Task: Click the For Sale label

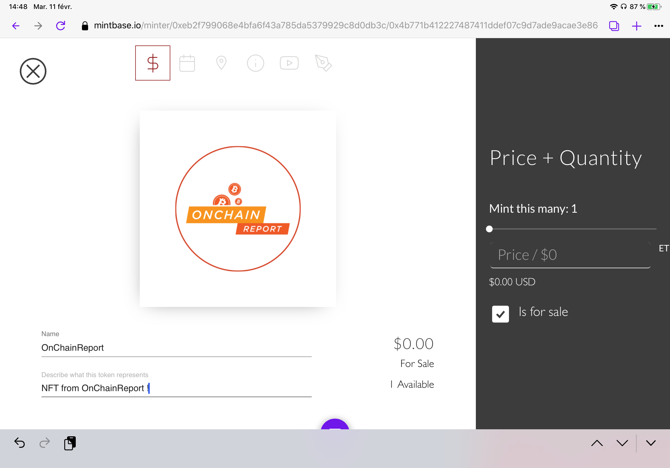Action: click(x=417, y=364)
